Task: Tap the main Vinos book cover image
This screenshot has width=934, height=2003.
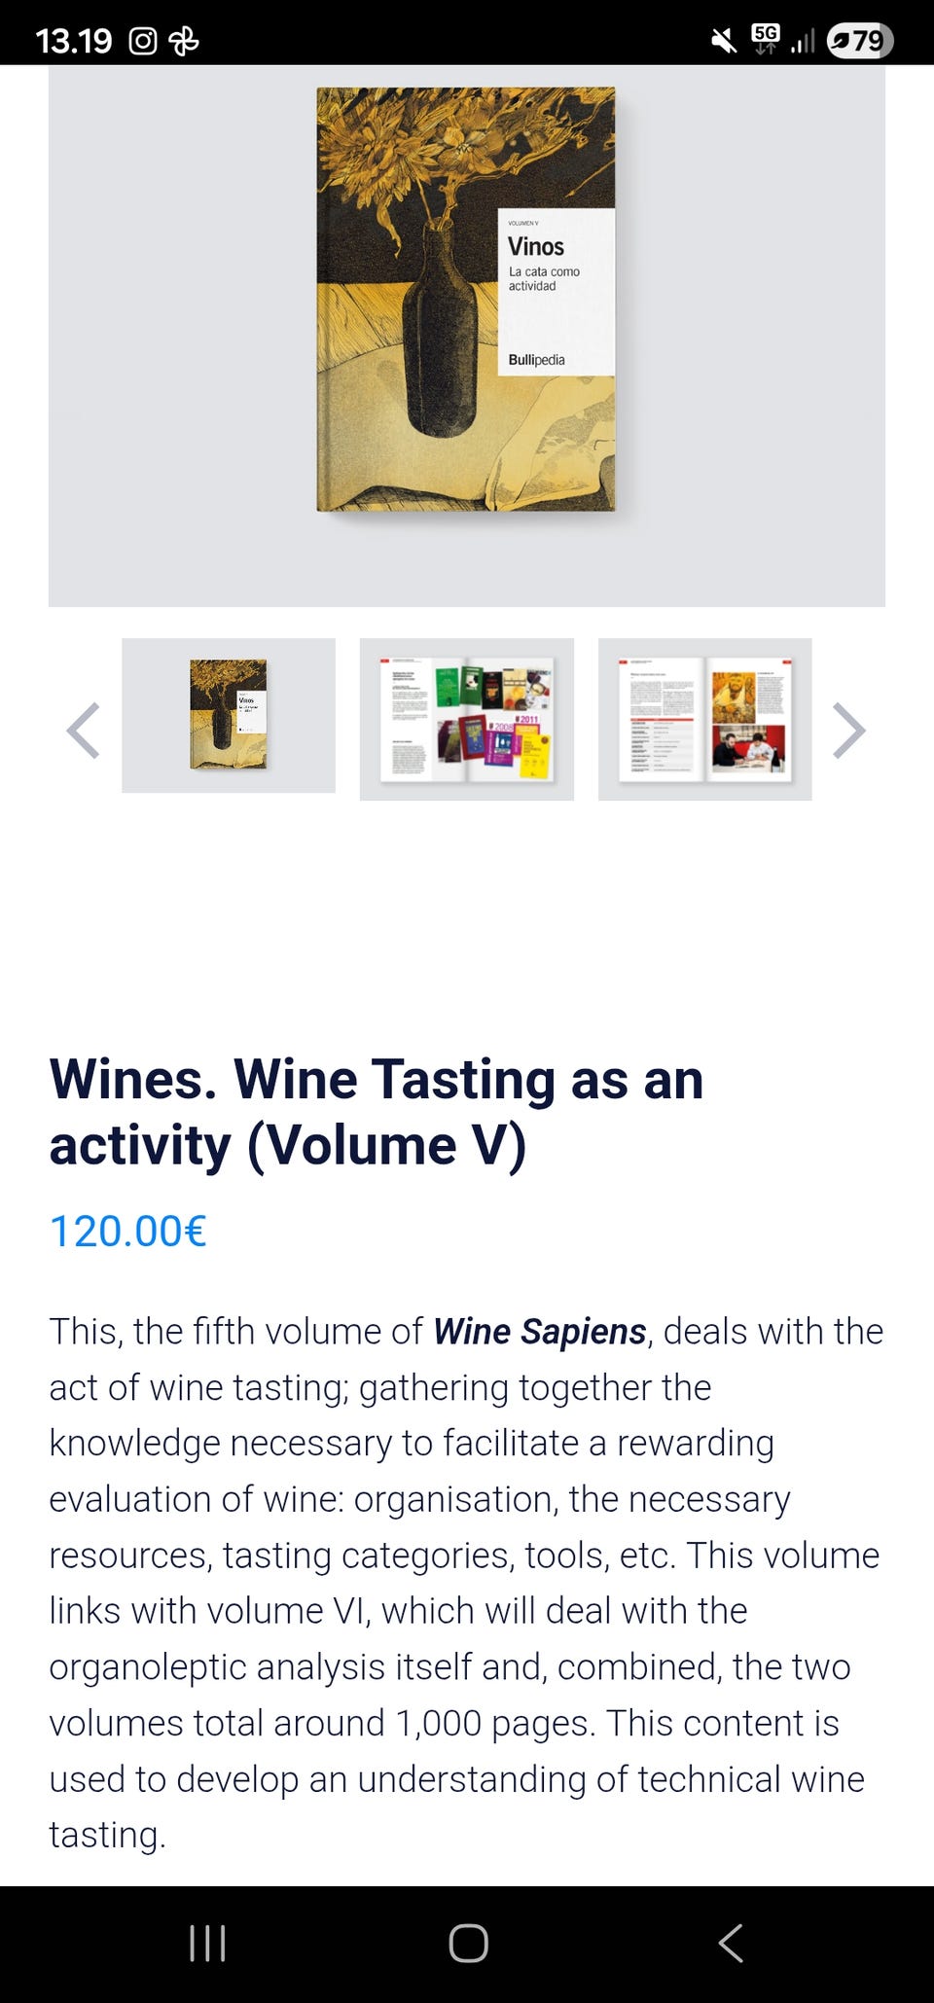Action: 466,300
